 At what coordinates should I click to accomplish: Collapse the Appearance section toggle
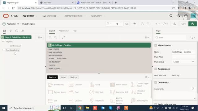[156, 69]
